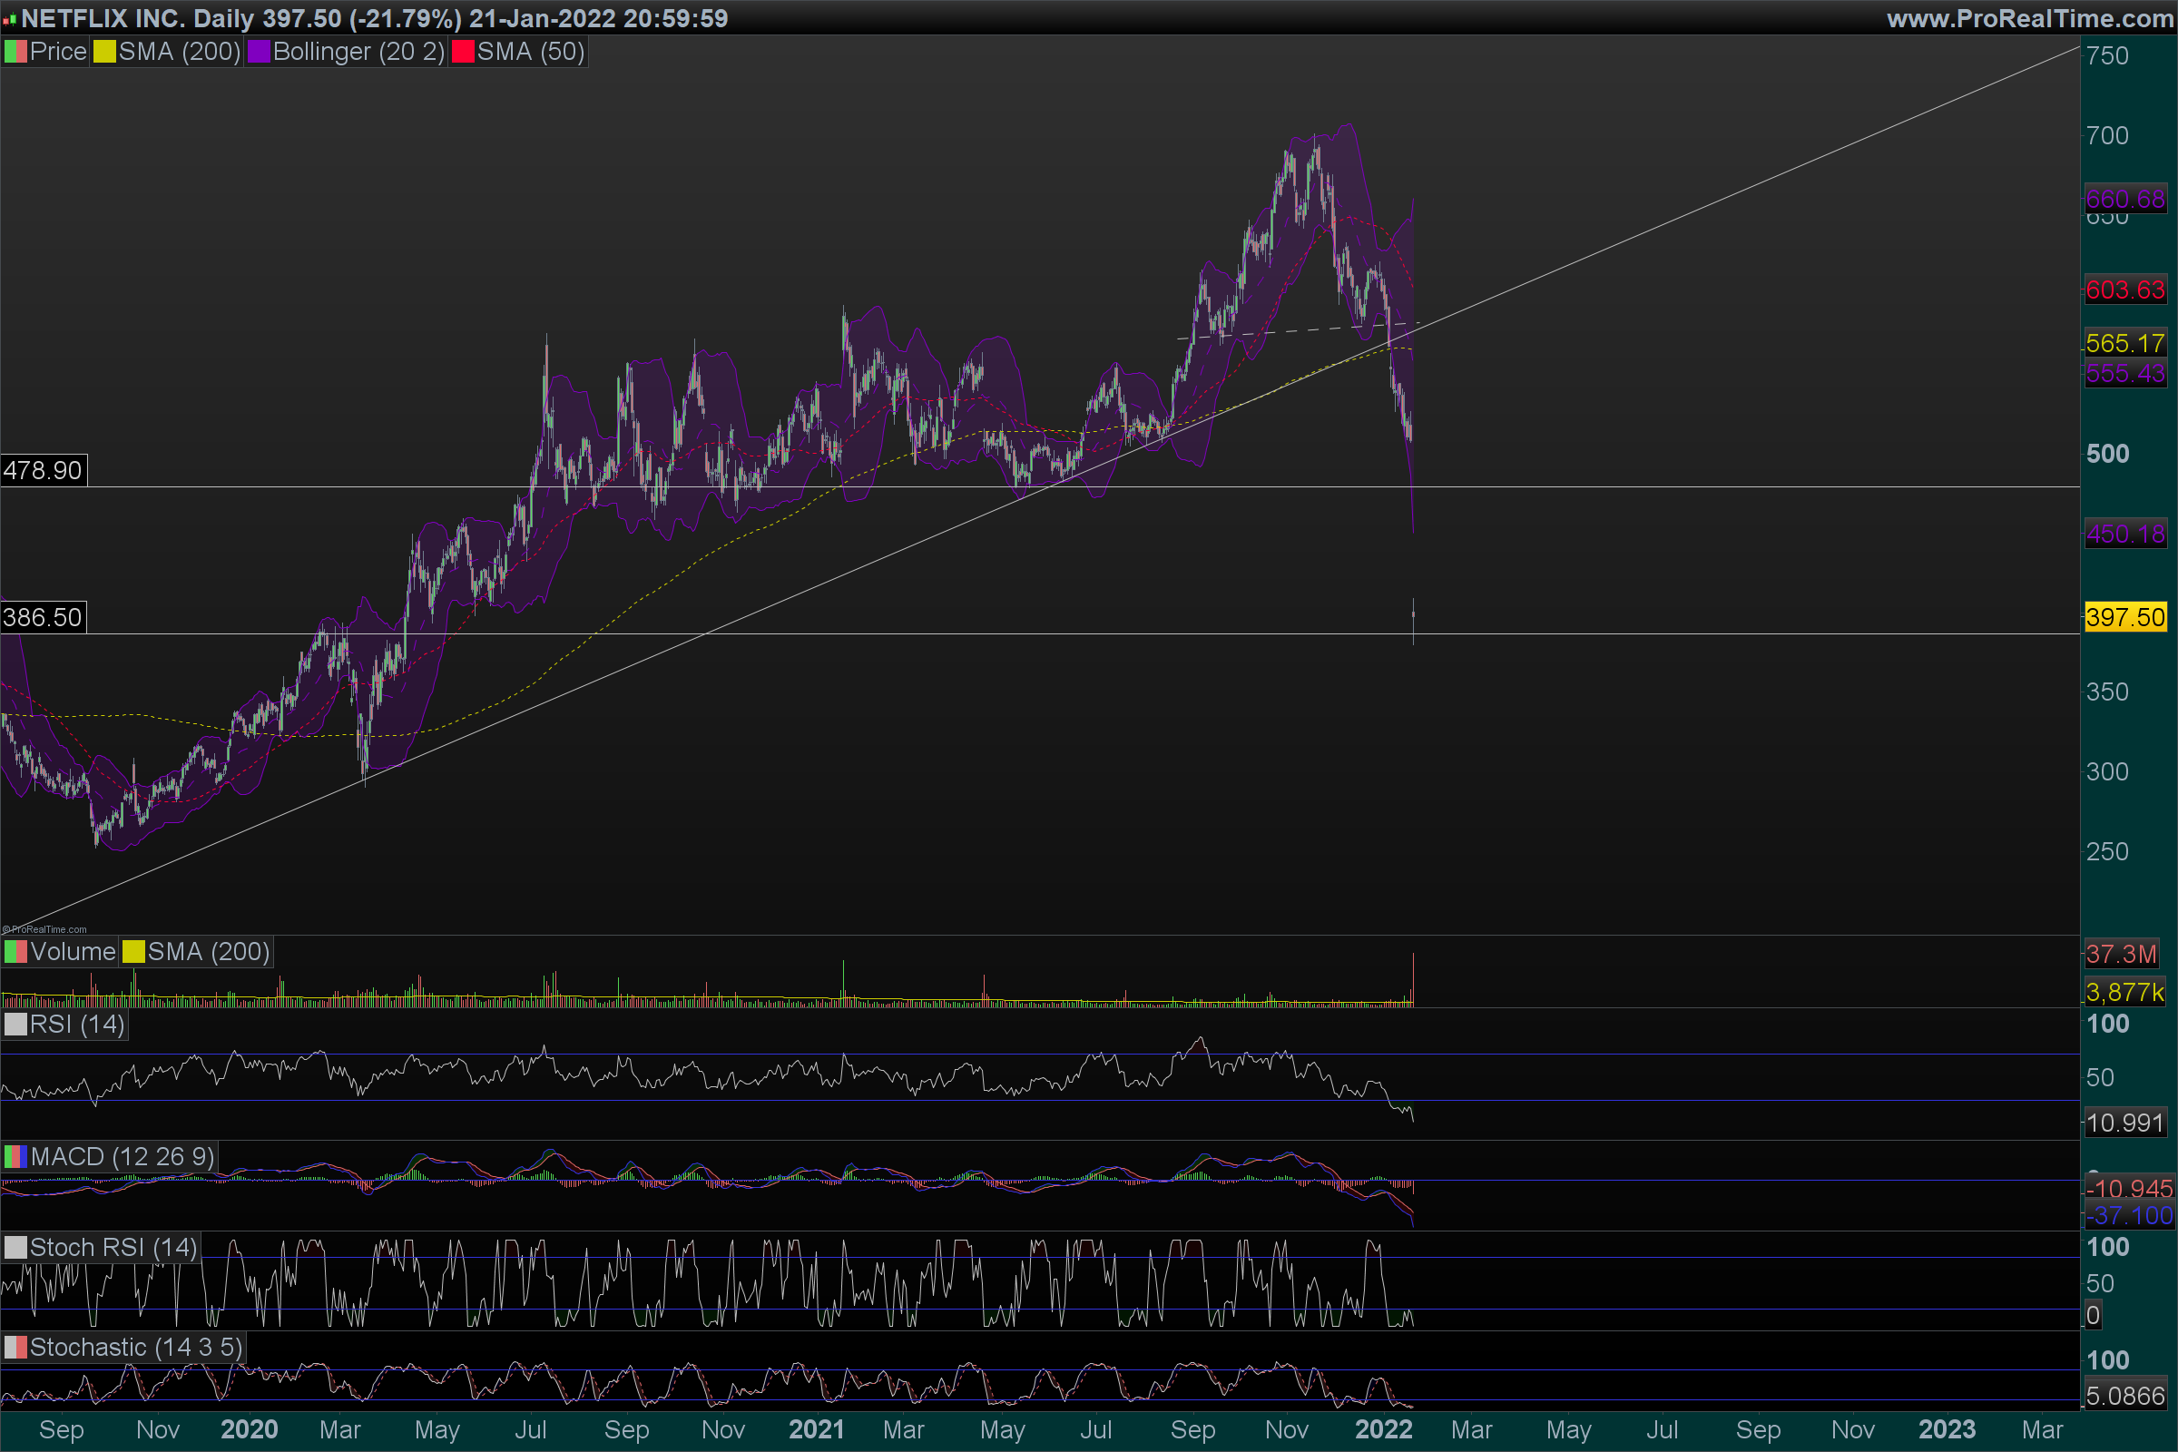2178x1452 pixels.
Task: Open the www.ProRealTime.com link
Action: [x=2030, y=18]
